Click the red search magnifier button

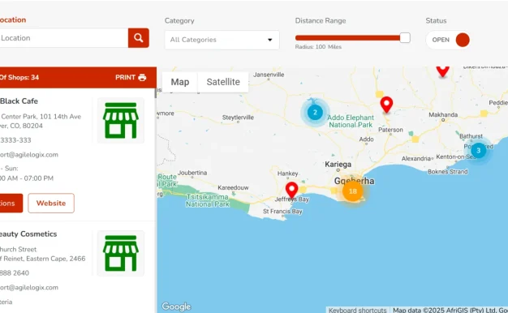coord(138,38)
